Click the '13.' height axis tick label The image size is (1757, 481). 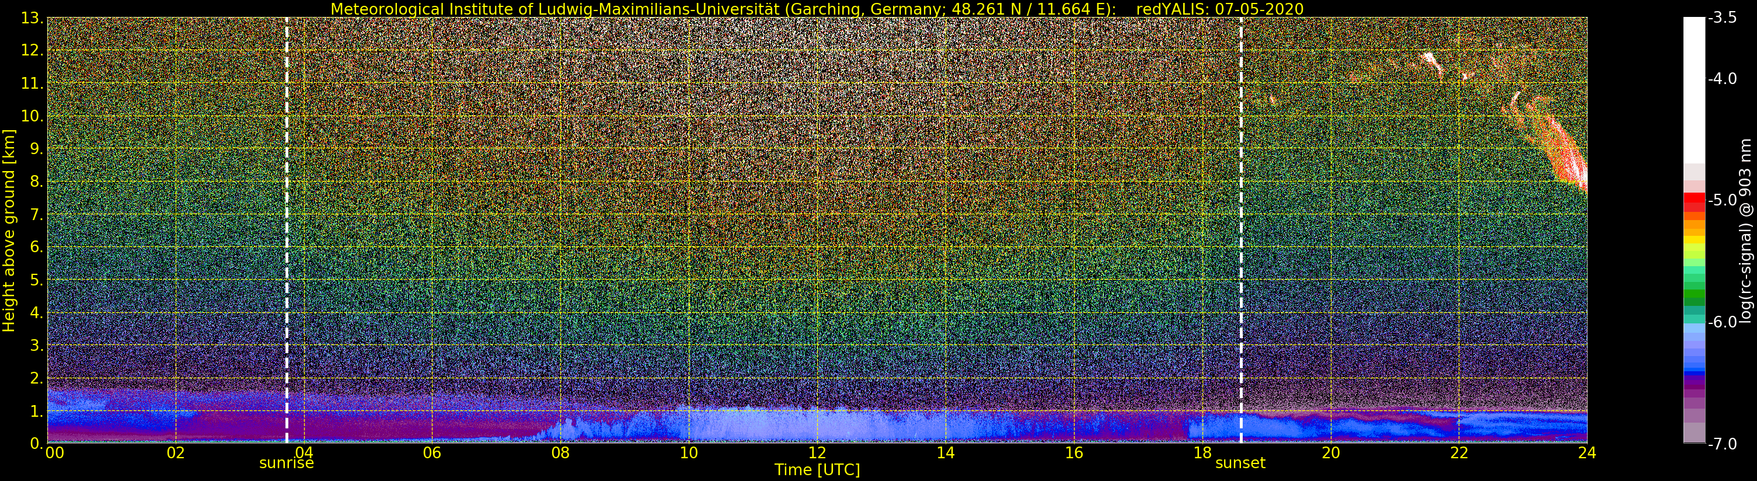pyautogui.click(x=32, y=18)
